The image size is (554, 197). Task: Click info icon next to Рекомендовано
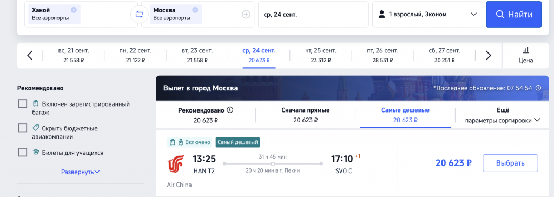(230, 110)
